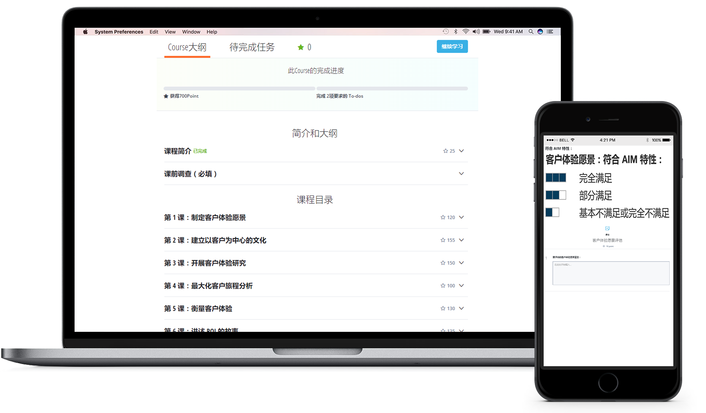Click the volume speaker icon
This screenshot has height=413, width=706.
click(x=476, y=32)
